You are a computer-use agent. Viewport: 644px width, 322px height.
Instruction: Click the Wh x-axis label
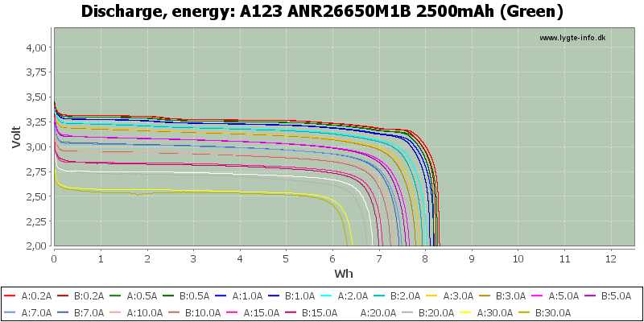(344, 274)
